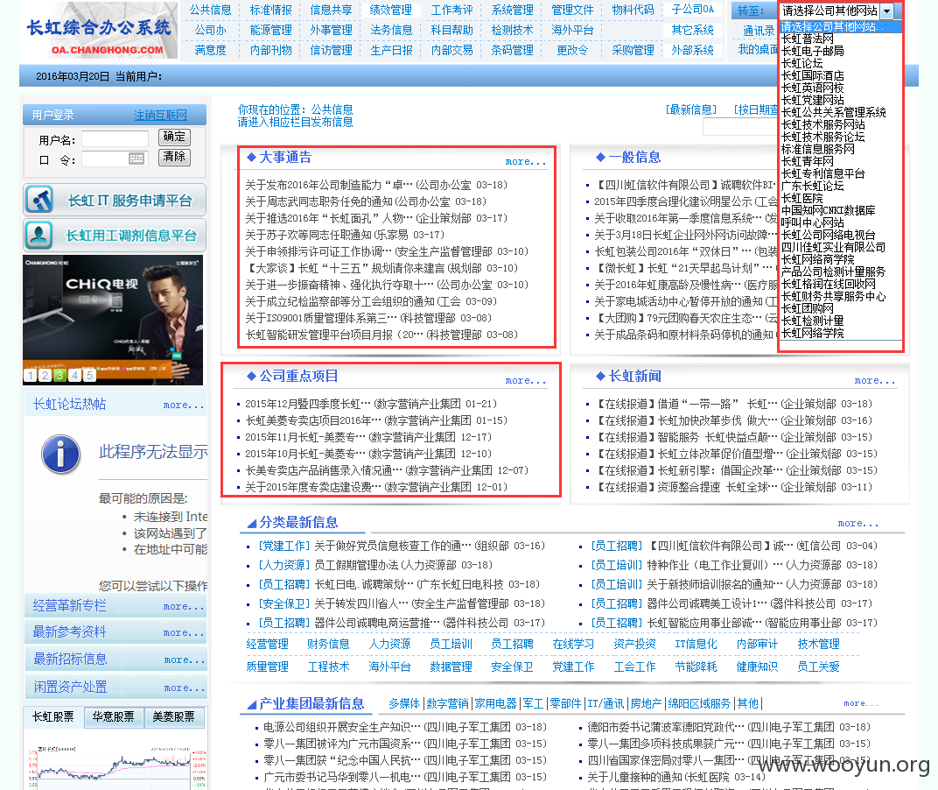
Task: Choose 长虹青年网 from the site list
Action: (807, 161)
